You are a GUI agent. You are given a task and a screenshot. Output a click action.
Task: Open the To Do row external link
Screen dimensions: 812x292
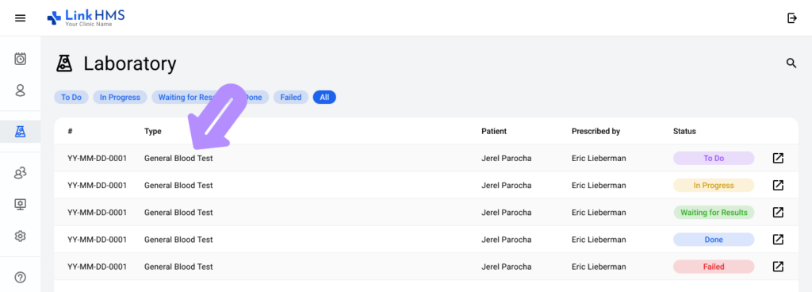(x=778, y=158)
